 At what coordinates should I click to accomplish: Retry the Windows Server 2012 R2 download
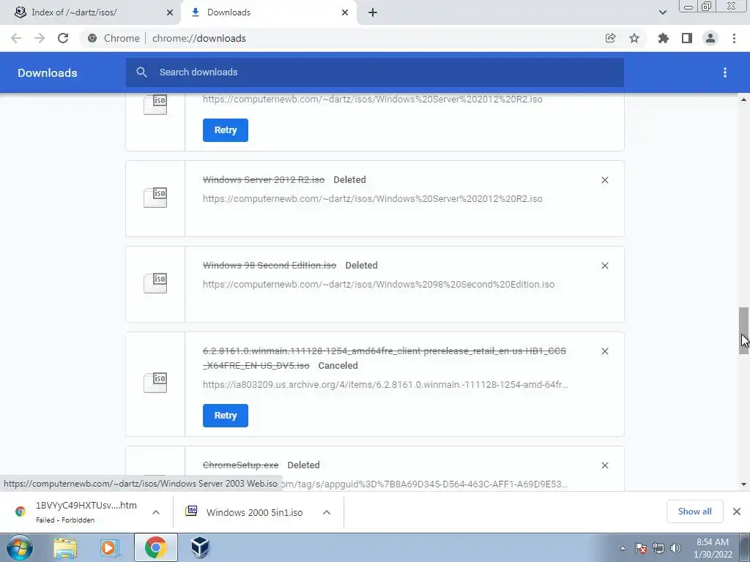[x=226, y=130]
